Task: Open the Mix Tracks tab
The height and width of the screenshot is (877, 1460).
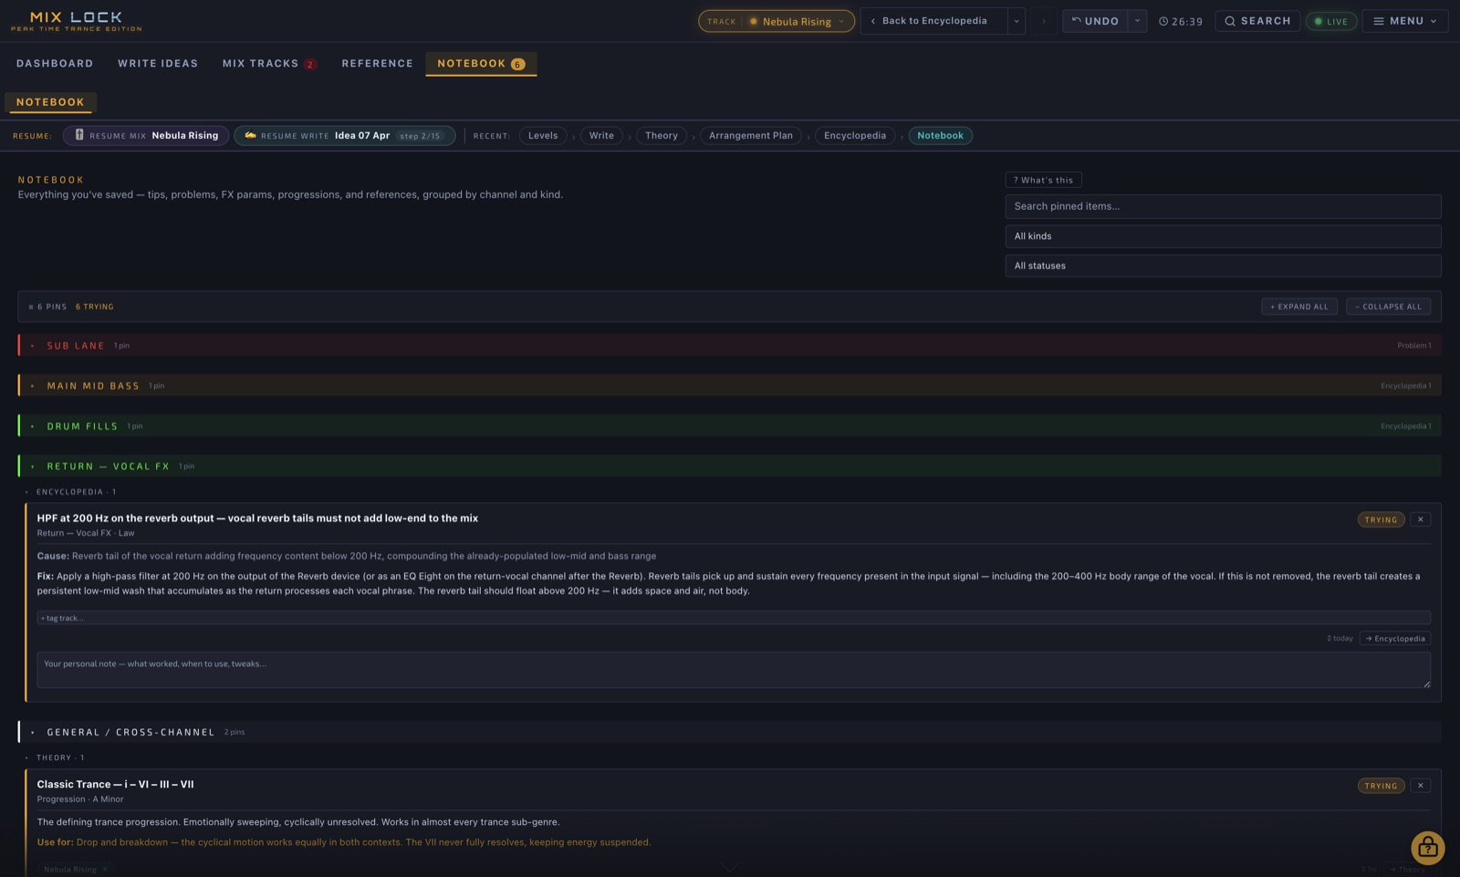Action: point(268,63)
